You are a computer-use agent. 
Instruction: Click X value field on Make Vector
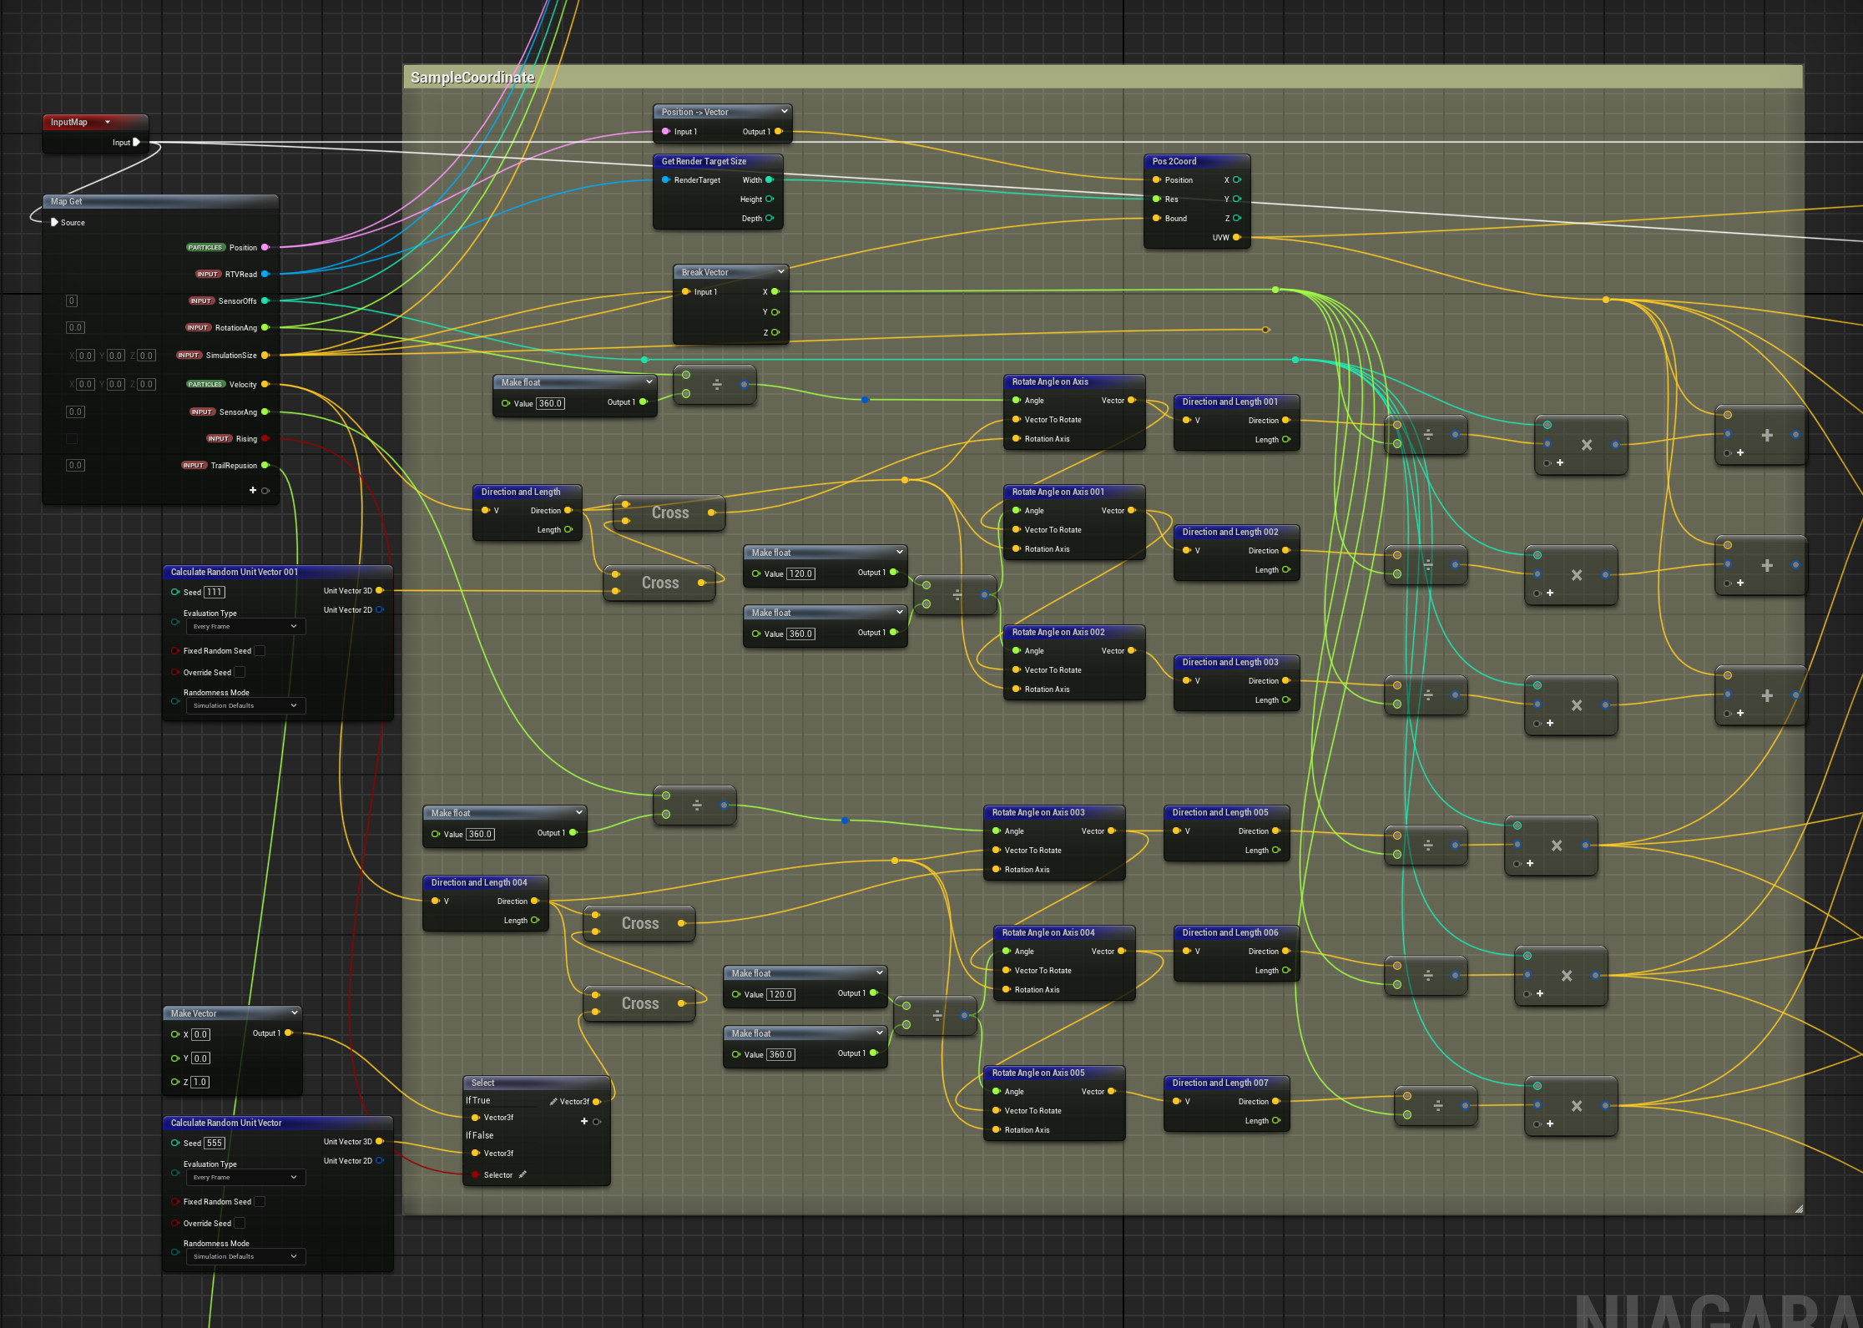point(200,1035)
